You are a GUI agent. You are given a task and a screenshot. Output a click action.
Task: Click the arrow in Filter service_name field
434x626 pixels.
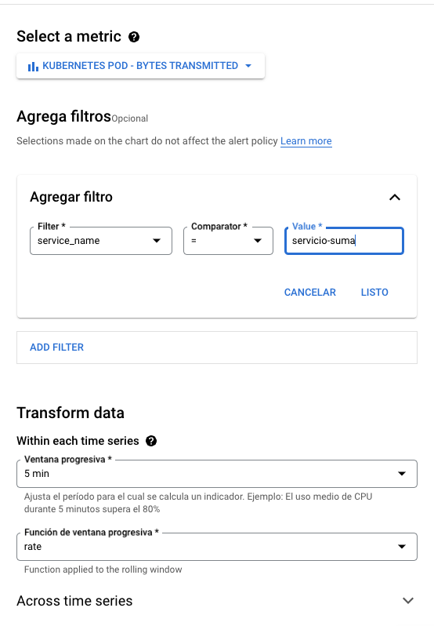coord(157,241)
